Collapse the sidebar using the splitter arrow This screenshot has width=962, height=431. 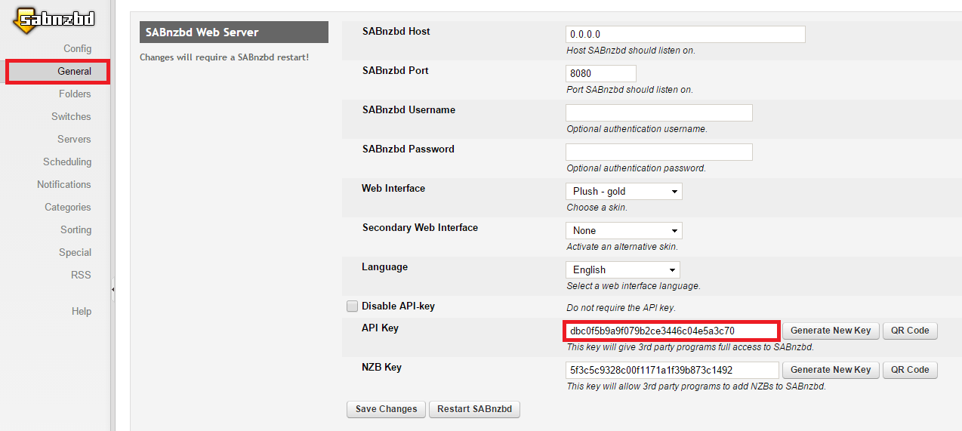point(113,289)
